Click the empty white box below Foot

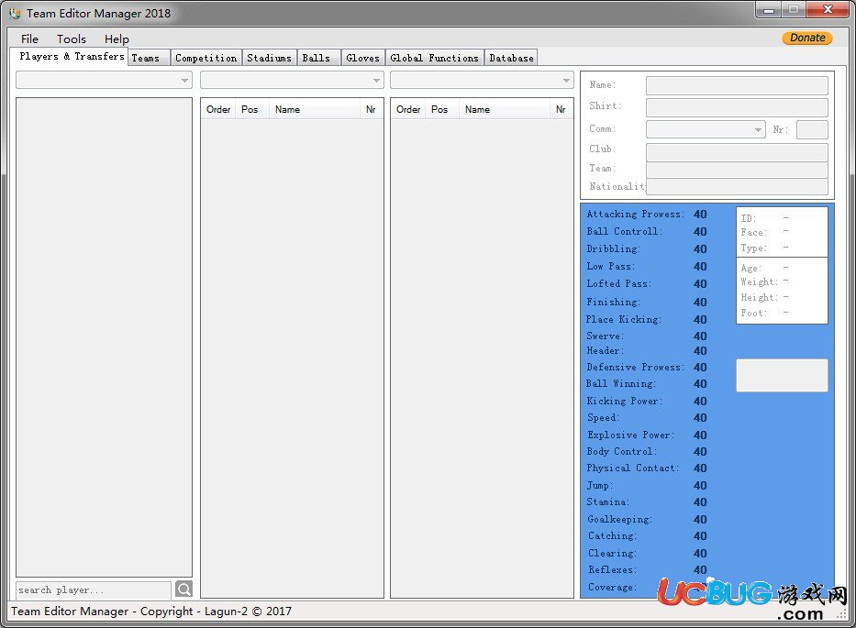tap(782, 375)
